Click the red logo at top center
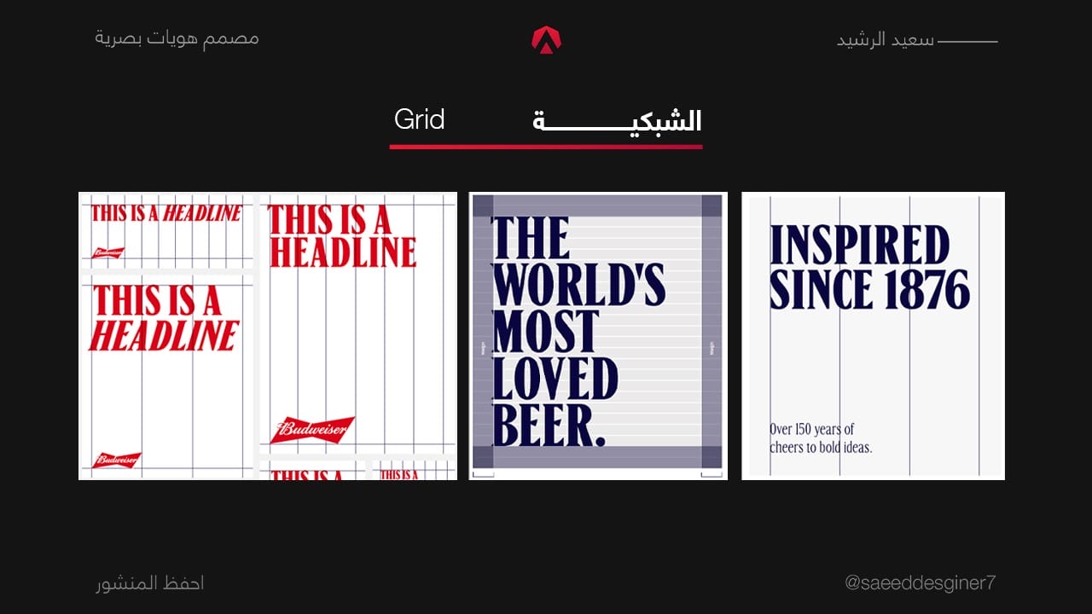The image size is (1092, 614). pos(546,39)
